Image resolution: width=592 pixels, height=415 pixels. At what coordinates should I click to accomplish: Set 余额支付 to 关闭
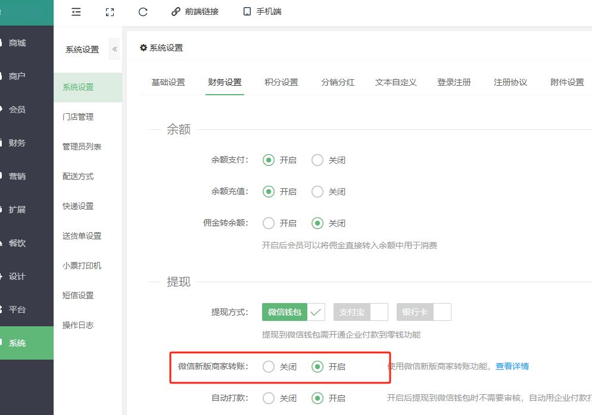[318, 160]
